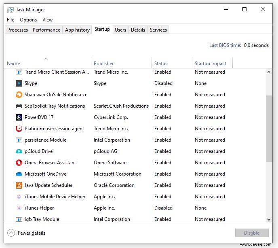Click Oracle Corporation publisher cell
This screenshot has height=248, width=278.
point(114,185)
